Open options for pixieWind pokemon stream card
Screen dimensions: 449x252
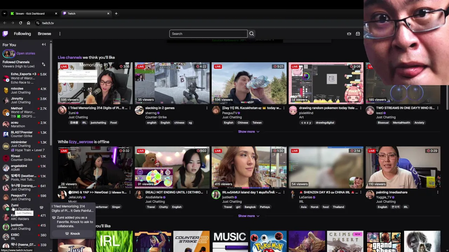[361, 108]
